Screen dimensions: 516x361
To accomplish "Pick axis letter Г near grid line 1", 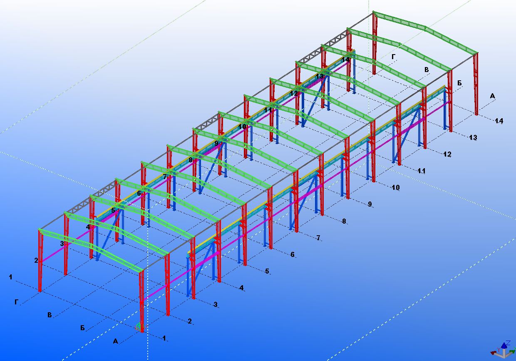I will pyautogui.click(x=17, y=302).
